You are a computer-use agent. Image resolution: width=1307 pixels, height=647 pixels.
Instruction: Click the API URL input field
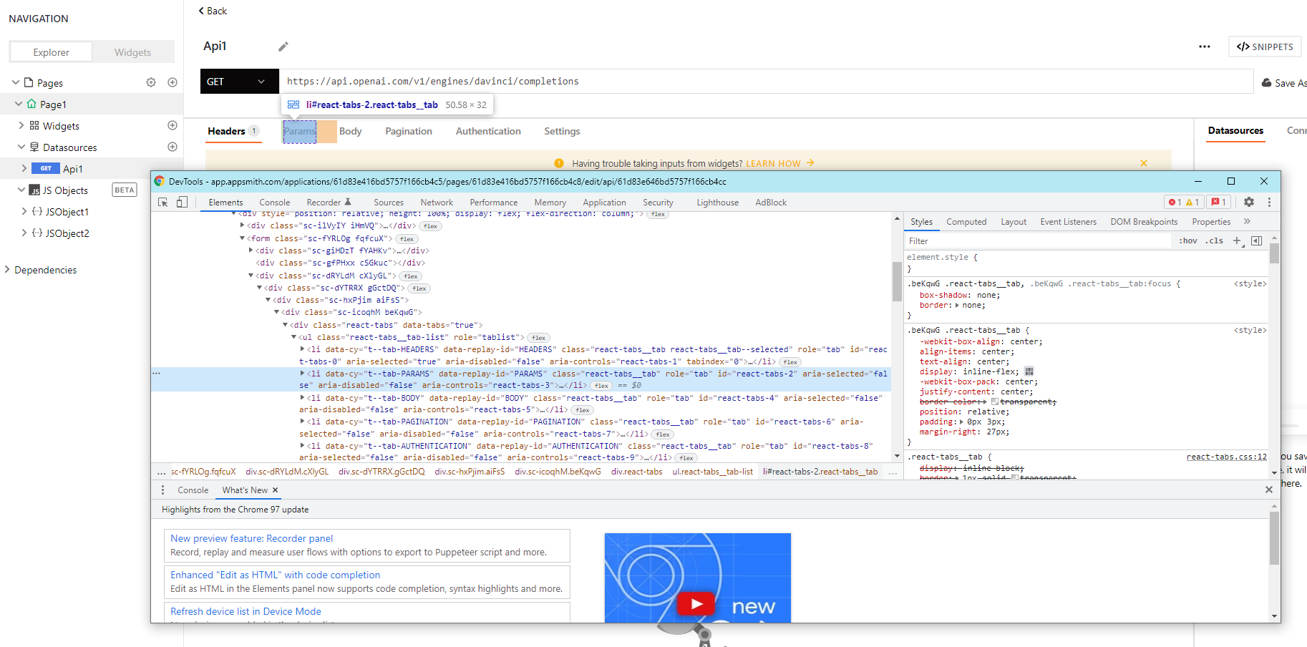(x=767, y=82)
